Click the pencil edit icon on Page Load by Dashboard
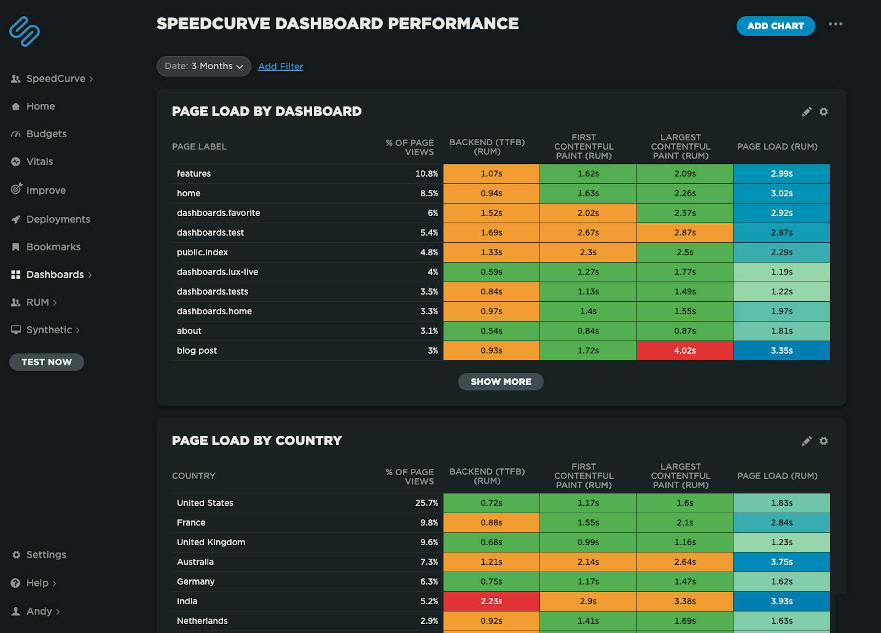 pyautogui.click(x=807, y=112)
